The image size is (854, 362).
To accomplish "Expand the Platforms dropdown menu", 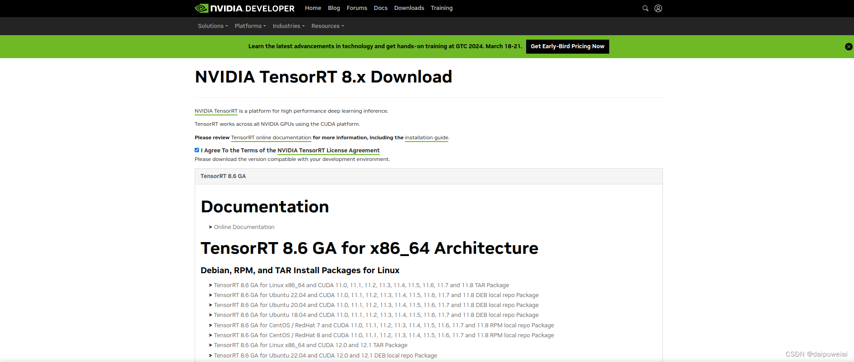I will (250, 26).
